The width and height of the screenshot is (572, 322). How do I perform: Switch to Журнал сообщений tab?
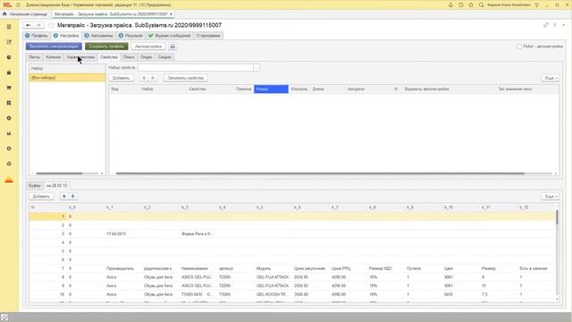169,36
